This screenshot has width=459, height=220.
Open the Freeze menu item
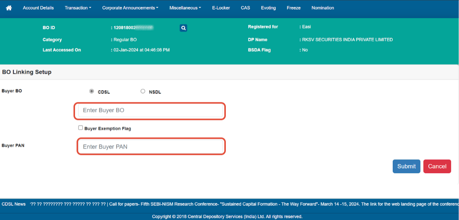pyautogui.click(x=294, y=8)
